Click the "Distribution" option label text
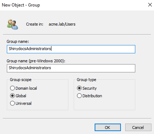The height and width of the screenshot is (134, 154). pos(92,96)
